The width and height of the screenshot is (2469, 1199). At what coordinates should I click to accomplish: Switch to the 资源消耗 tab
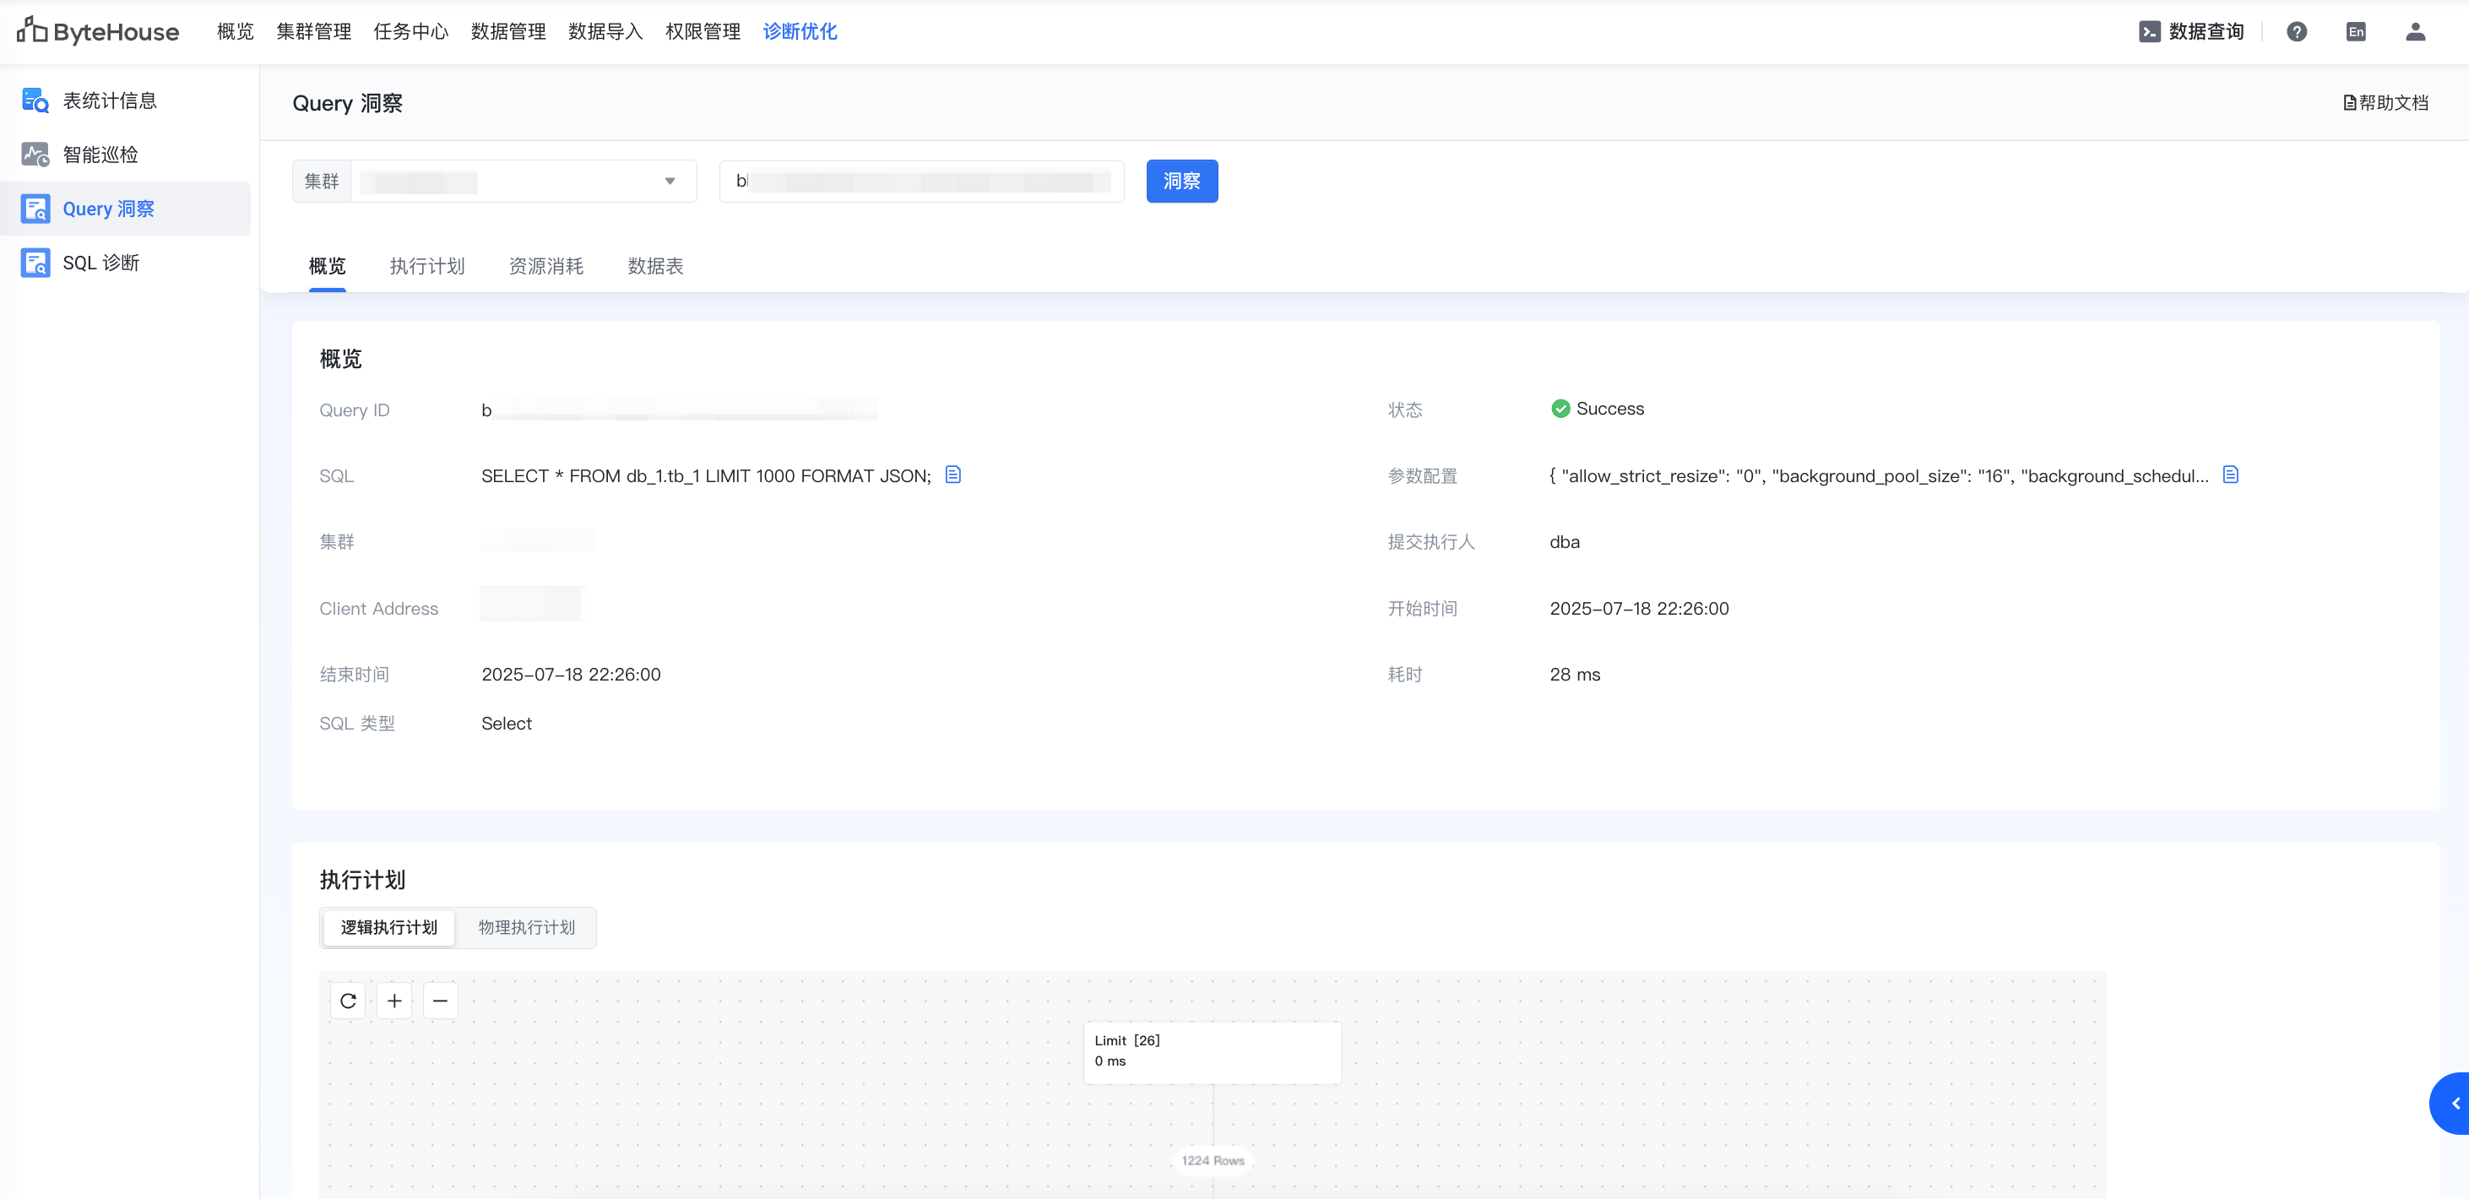[545, 267]
